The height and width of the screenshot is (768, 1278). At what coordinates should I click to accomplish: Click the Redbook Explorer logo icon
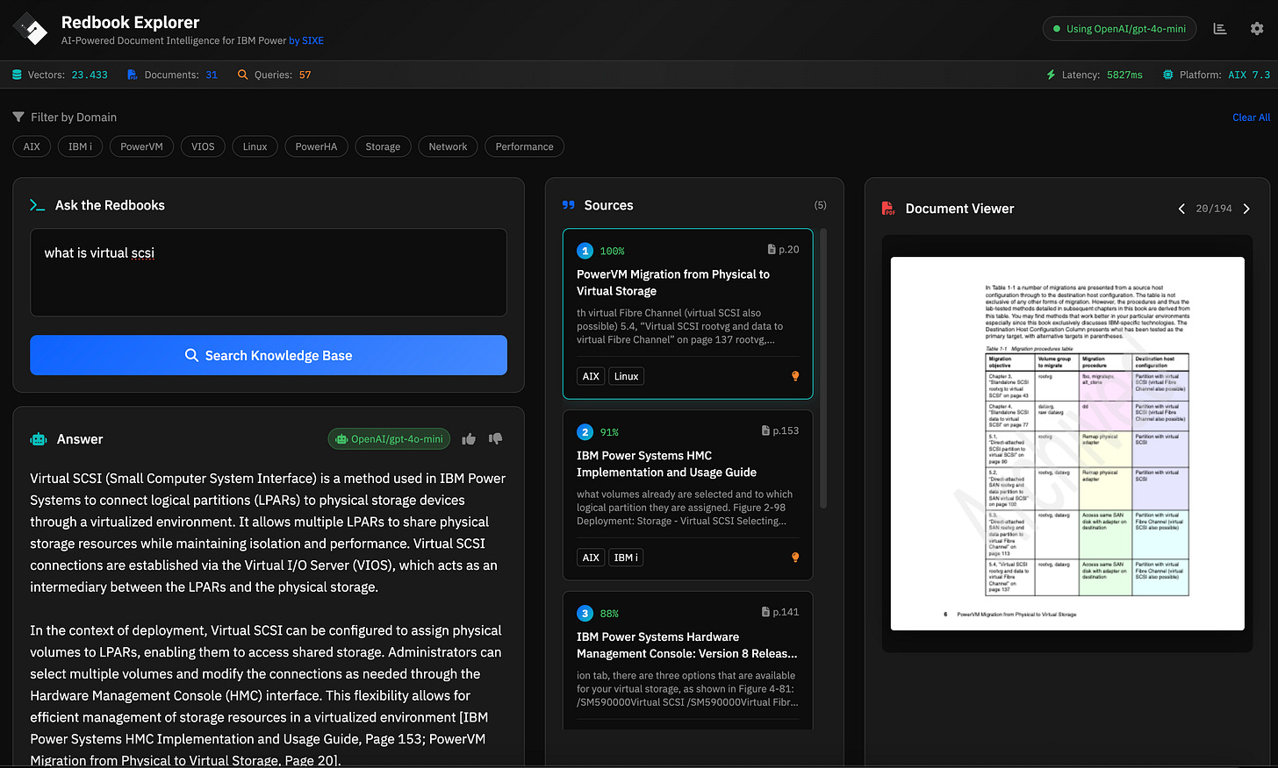coord(31,29)
